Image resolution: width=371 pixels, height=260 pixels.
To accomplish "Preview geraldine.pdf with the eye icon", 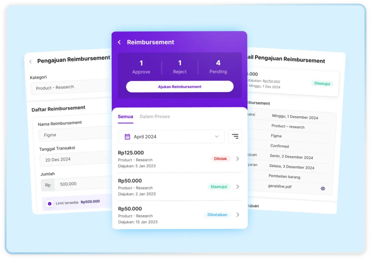I will pyautogui.click(x=323, y=188).
